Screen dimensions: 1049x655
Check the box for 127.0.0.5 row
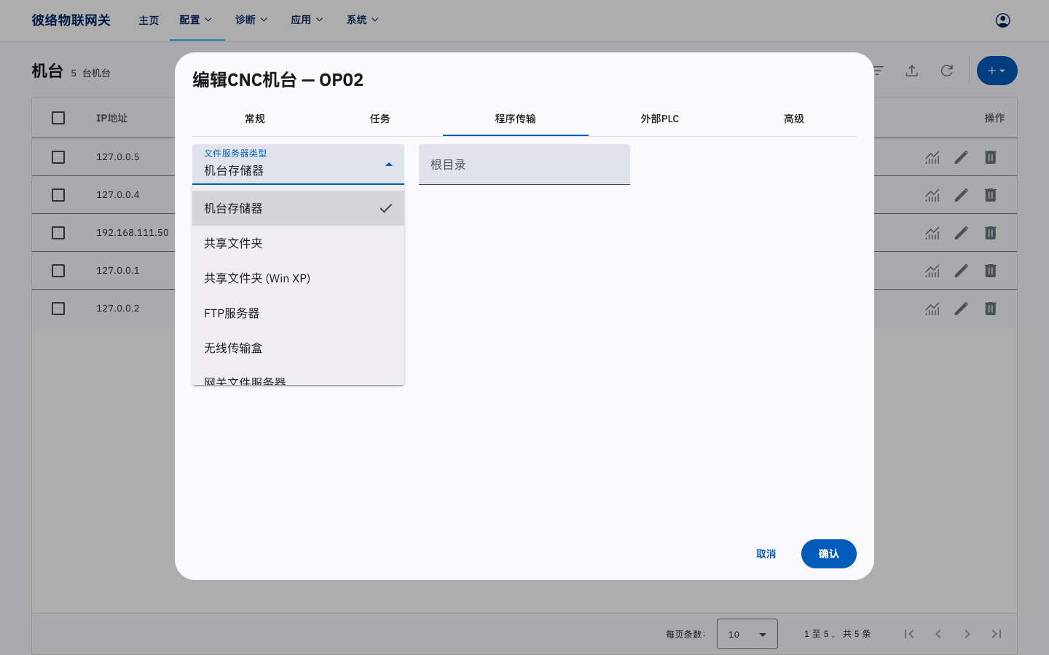pyautogui.click(x=58, y=157)
